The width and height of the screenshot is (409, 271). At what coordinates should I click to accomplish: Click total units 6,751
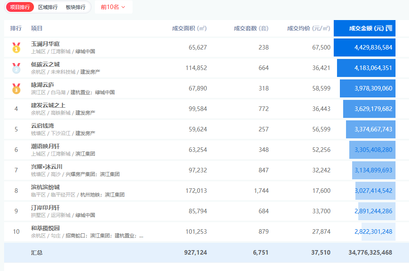(x=261, y=253)
